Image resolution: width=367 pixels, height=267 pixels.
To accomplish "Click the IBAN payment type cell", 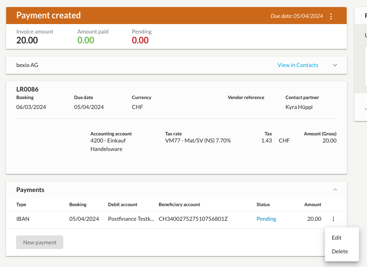I will point(23,219).
